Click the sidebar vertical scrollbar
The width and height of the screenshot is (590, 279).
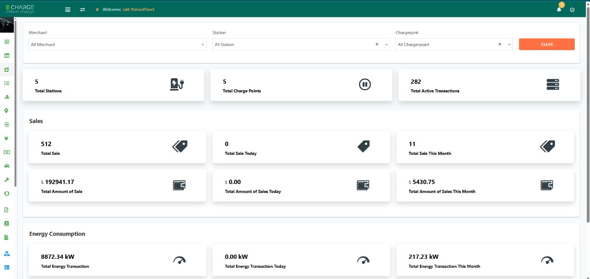click(x=16, y=101)
